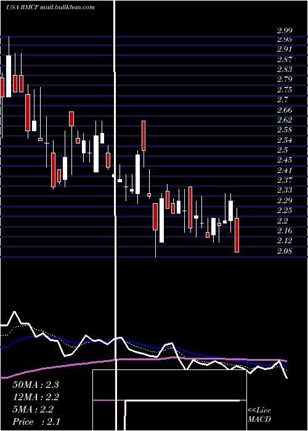Select the 2.79 price axis label

[285, 79]
